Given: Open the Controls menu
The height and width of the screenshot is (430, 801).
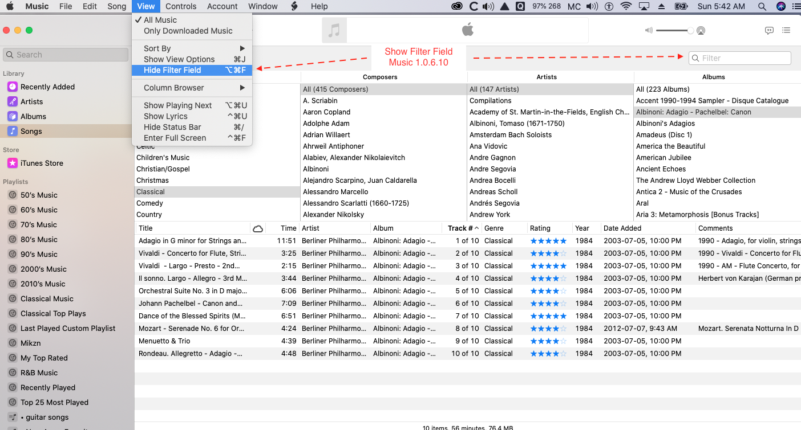Looking at the screenshot, I should (181, 6).
